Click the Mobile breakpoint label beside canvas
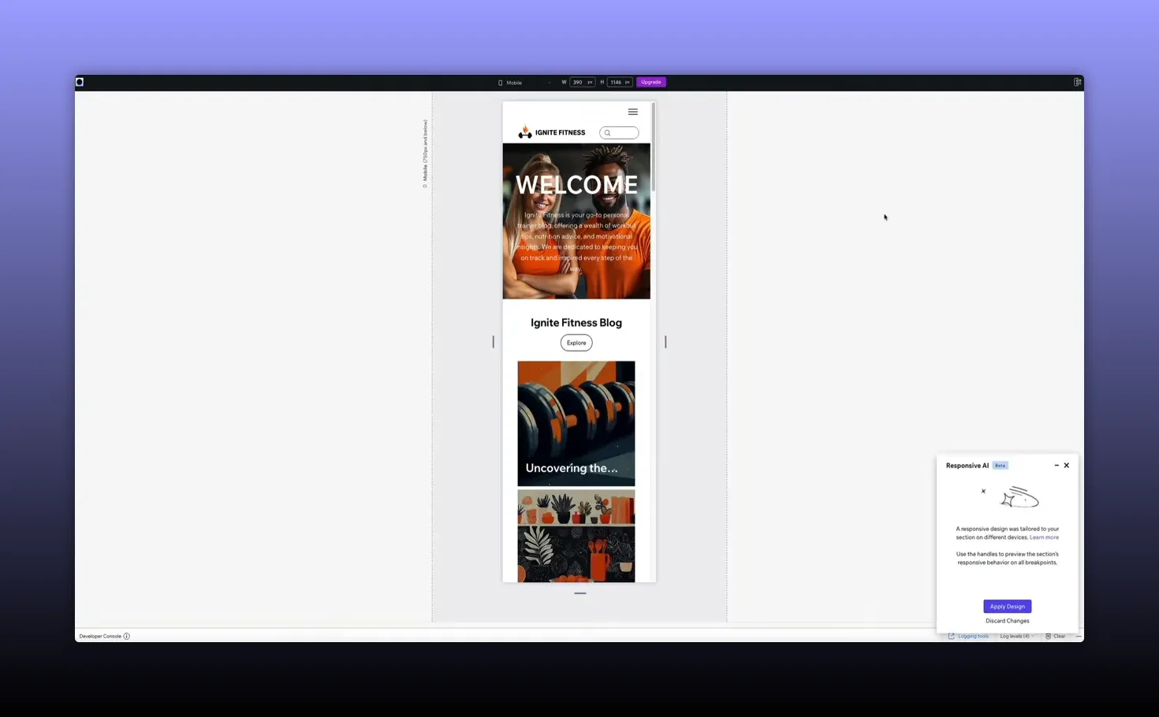Viewport: 1159px width, 717px height. coord(425,154)
